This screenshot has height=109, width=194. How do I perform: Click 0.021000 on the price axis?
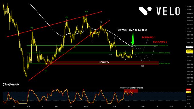(x=190, y=24)
